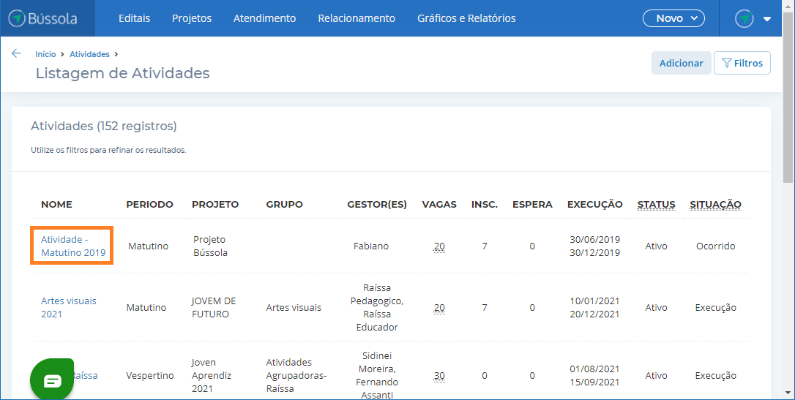Click vagas value 20 in Atividade Matutino row

pos(439,246)
